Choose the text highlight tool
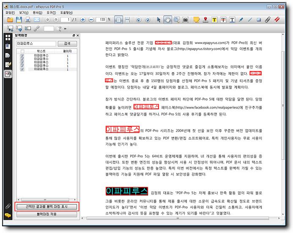Image resolution: width=293 pixels, height=233 pixels. [214, 19]
